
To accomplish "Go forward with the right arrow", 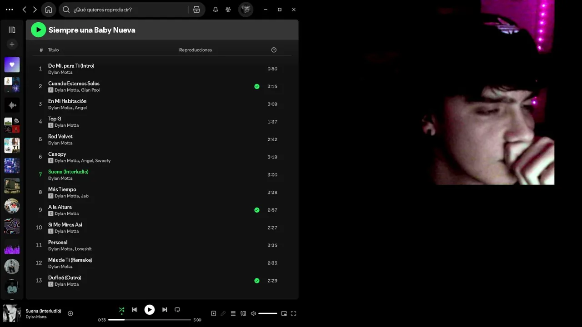I will (x=35, y=10).
